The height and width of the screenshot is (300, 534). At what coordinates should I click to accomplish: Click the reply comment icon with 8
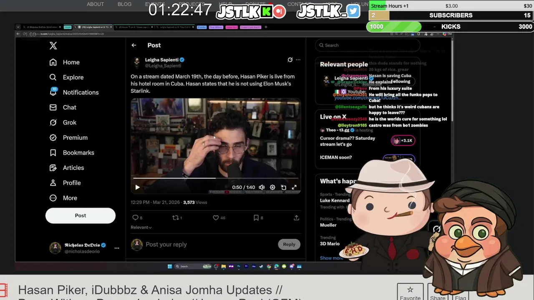[137, 217]
